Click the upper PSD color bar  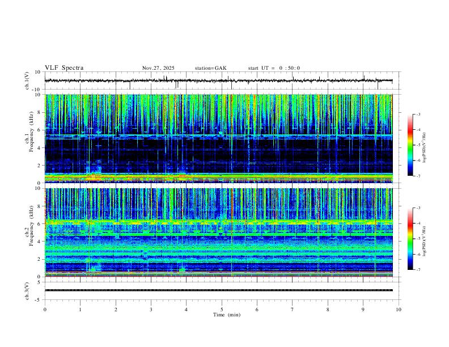[410, 145]
